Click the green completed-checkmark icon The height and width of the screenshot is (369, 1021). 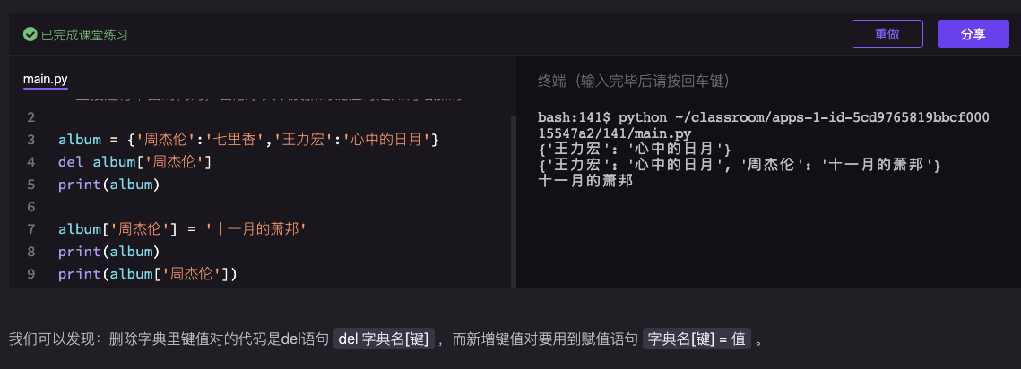tap(30, 34)
